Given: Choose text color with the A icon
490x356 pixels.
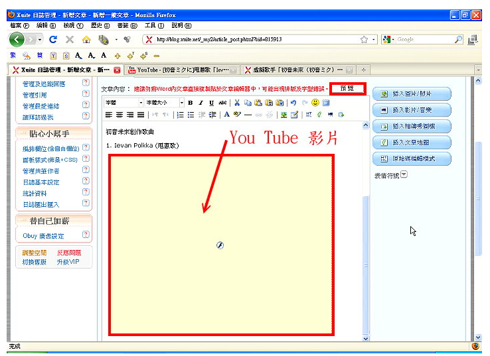Looking at the screenshot, I should click(227, 115).
